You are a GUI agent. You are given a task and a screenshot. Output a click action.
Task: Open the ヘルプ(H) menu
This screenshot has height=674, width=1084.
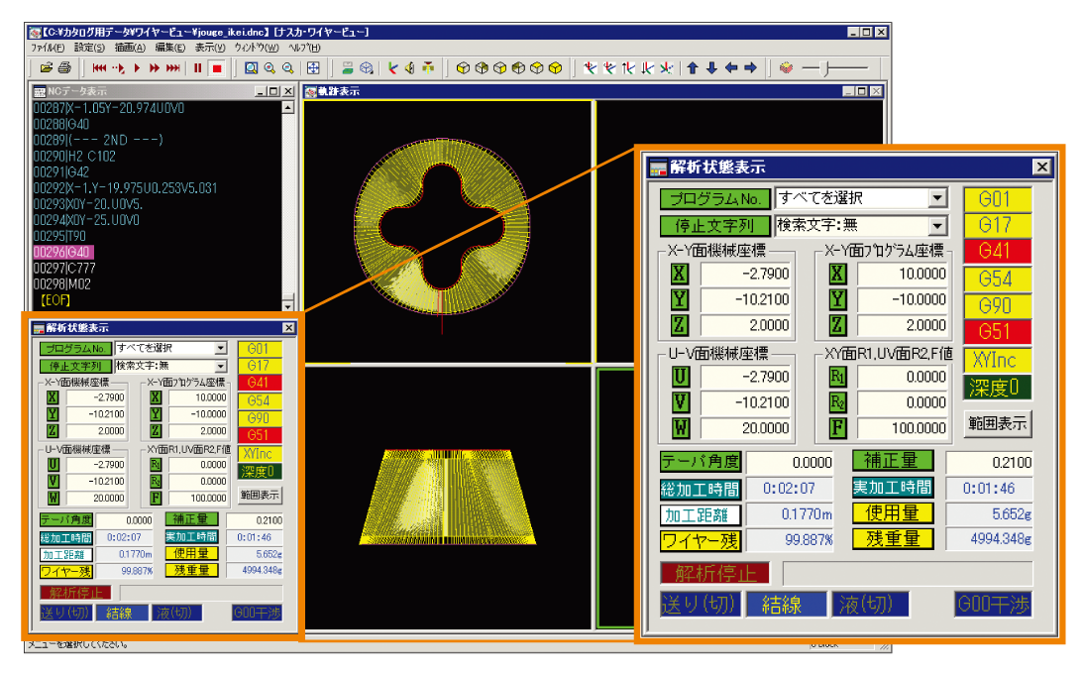click(x=304, y=48)
